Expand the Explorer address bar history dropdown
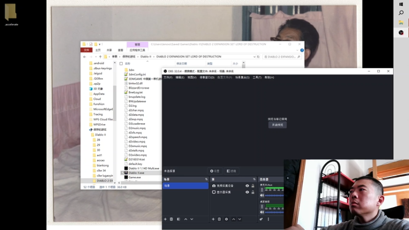 click(x=254, y=57)
